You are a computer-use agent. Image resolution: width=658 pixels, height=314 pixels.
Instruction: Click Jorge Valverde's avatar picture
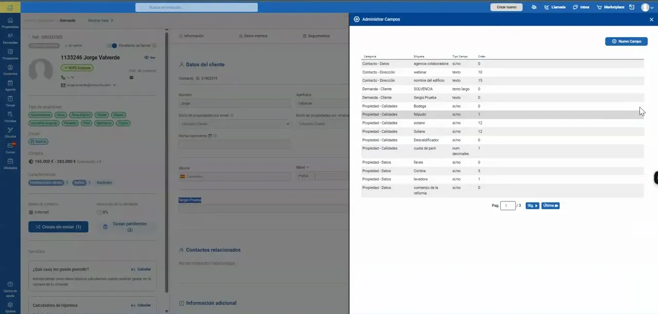[x=41, y=70]
